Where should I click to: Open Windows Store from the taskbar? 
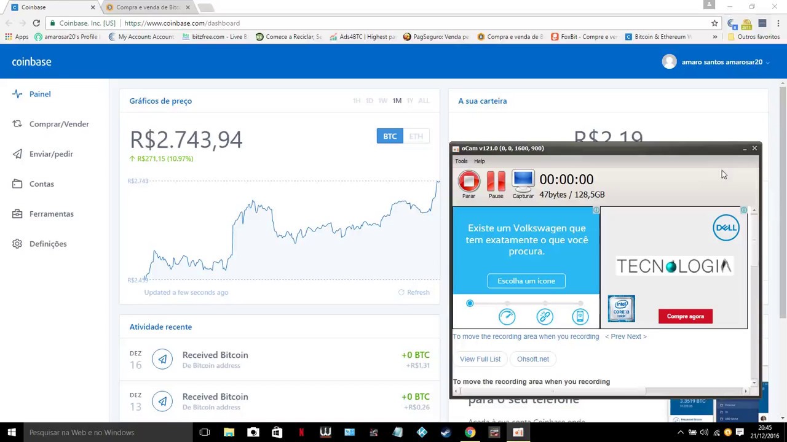click(x=277, y=432)
